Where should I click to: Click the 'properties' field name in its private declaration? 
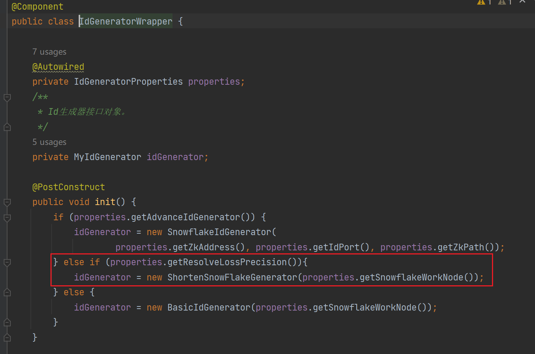(x=214, y=82)
